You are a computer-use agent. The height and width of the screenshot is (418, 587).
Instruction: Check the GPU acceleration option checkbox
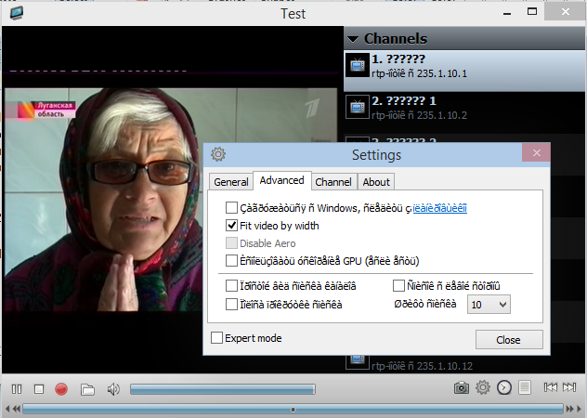pyautogui.click(x=232, y=261)
